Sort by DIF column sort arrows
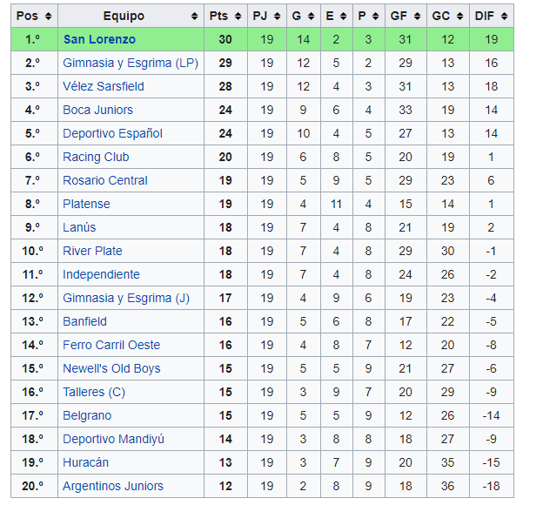This screenshot has width=543, height=505. [x=504, y=16]
